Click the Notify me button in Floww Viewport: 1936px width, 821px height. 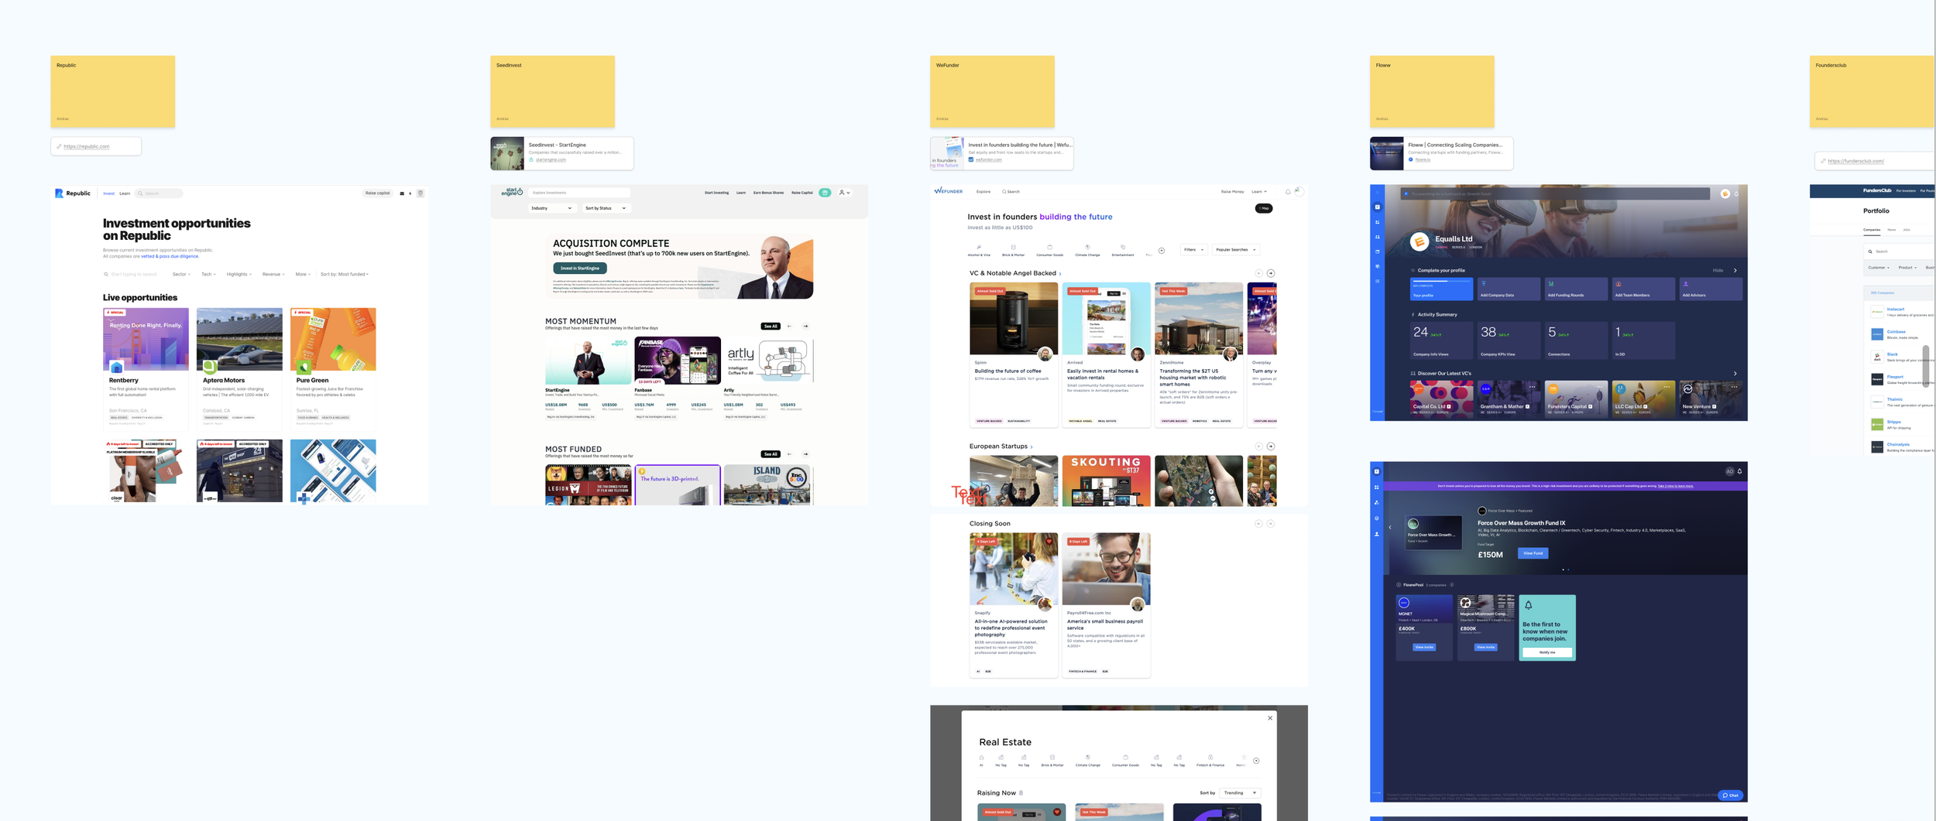(1547, 652)
